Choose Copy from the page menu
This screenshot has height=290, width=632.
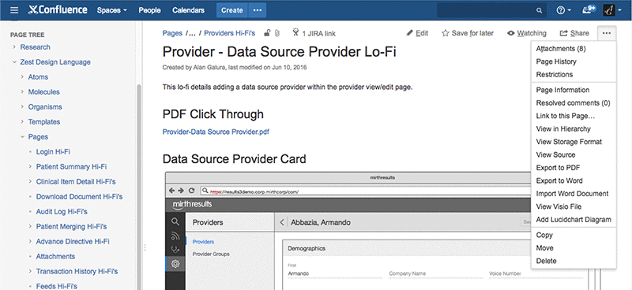(574, 236)
